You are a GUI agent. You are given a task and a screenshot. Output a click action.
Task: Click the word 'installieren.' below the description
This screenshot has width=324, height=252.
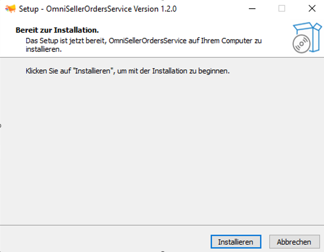[43, 49]
